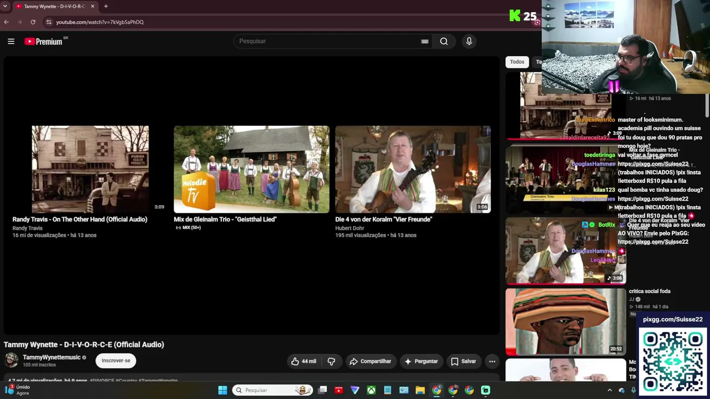Click title 'Die 4 von der Koralm "Vier Freunde"'
Viewport: 710px width, 399px height.
coord(383,219)
